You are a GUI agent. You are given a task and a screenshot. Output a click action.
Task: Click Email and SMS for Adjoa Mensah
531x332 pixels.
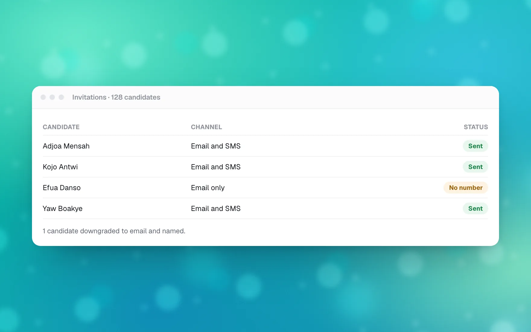pyautogui.click(x=216, y=146)
